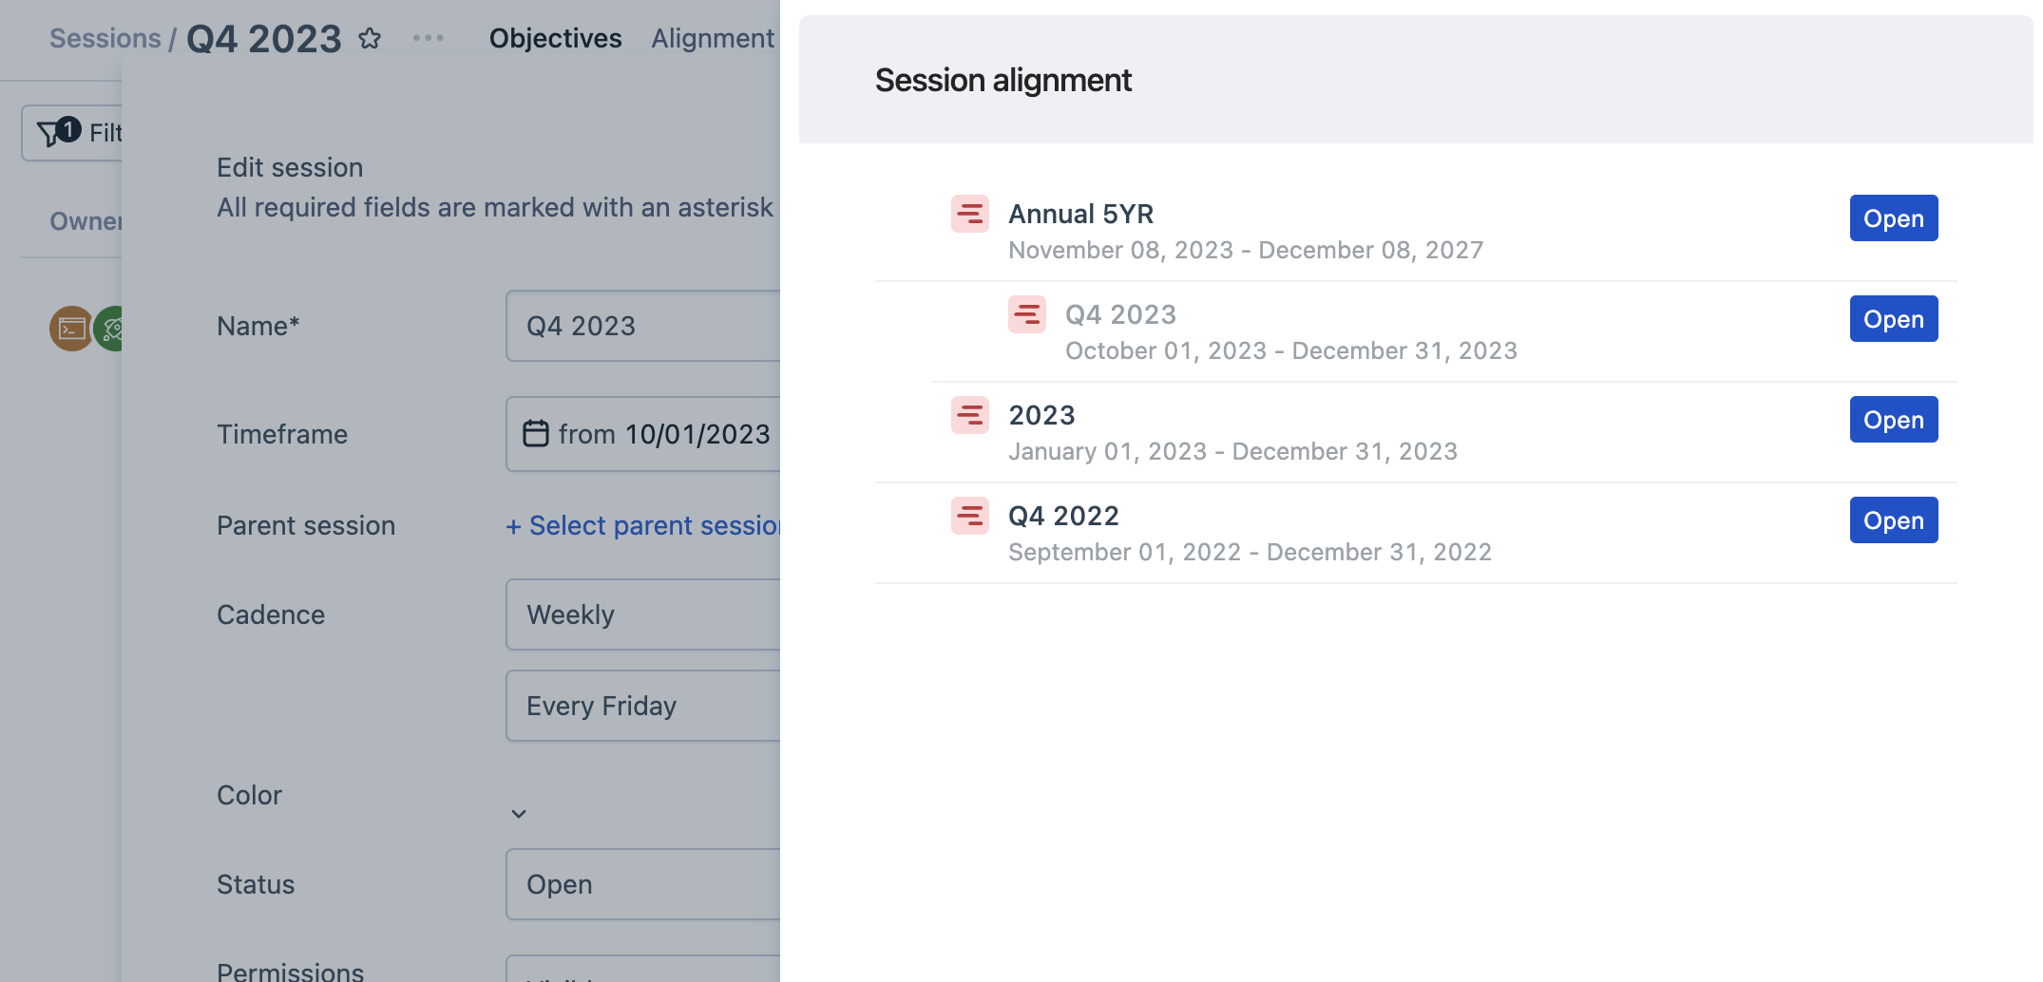
Task: Click the filter funnel icon
Action: pyautogui.click(x=48, y=134)
